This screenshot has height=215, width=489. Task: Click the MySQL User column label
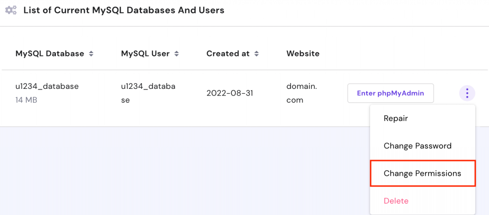[x=145, y=54]
